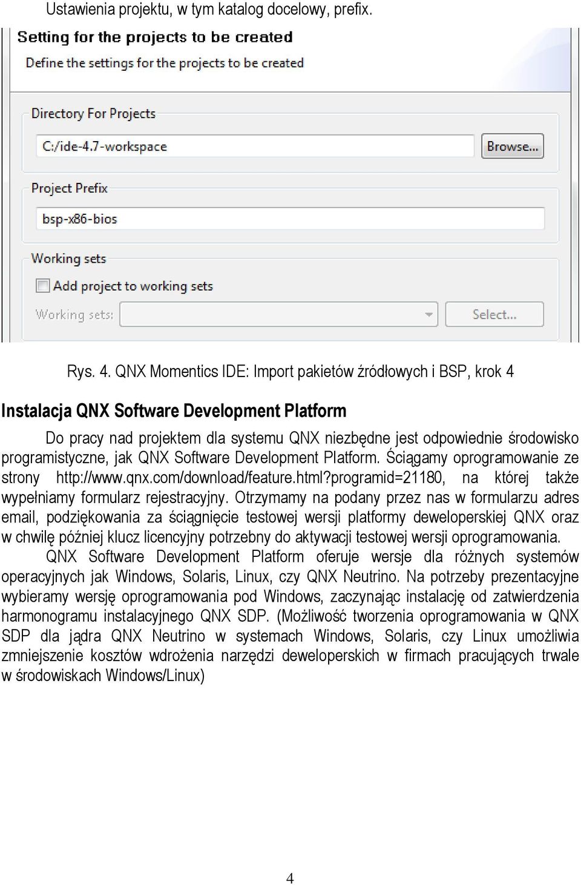Click the heading 'Instalacja QNX Software Development Platform'

point(174,411)
